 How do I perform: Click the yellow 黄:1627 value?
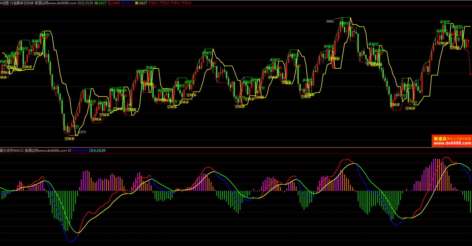[x=141, y=3]
